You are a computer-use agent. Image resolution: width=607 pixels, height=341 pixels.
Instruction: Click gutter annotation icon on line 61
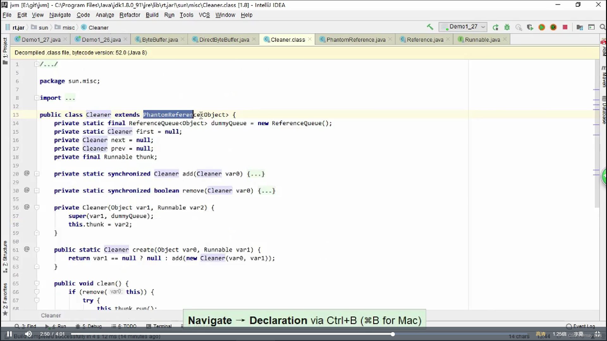click(27, 249)
